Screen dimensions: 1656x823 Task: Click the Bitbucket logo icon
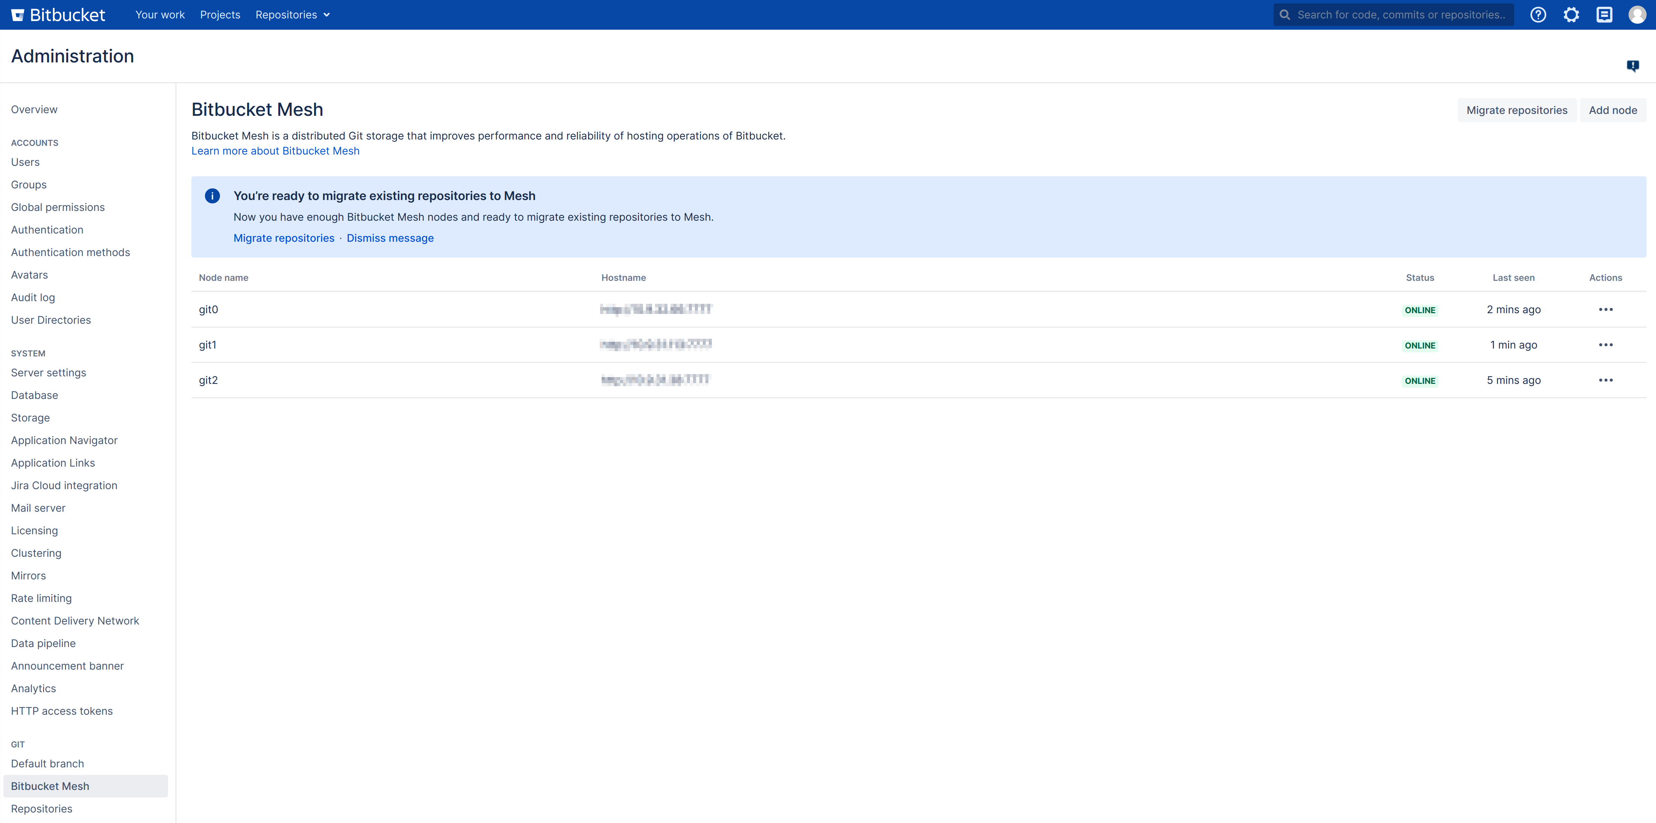tap(18, 15)
